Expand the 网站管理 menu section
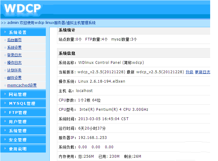Viewport: 218px width, 161px height. point(18,94)
